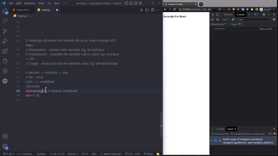The height and width of the screenshot is (156, 278).
Task: Open a new Chrome tab
Action: (201, 4)
